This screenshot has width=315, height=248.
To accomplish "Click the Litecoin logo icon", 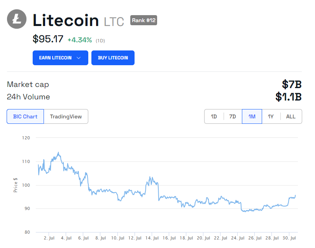I will click(x=17, y=19).
